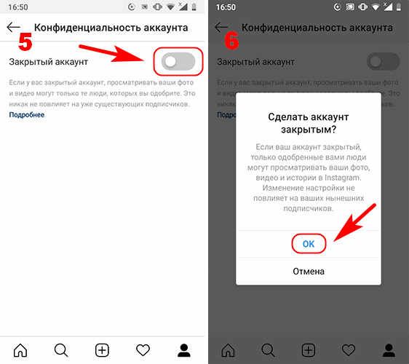The image size is (409, 364).
Task: Tap the heart icon in the right dimmed bar
Action: click(x=349, y=350)
